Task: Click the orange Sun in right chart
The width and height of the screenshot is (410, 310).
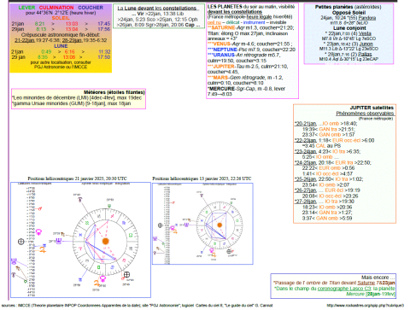Action: (x=220, y=225)
